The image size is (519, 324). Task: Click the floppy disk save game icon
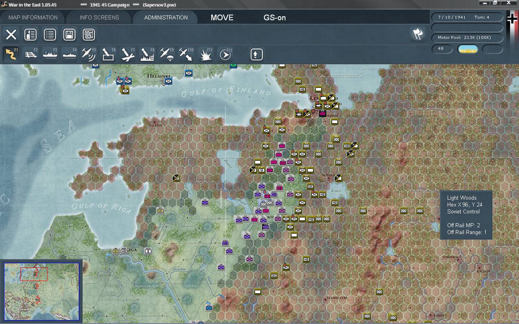(69, 35)
